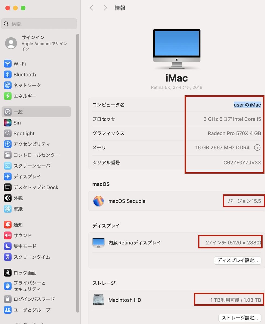
Task: Open the アクセシビリティ icon
Action: [x=8, y=144]
